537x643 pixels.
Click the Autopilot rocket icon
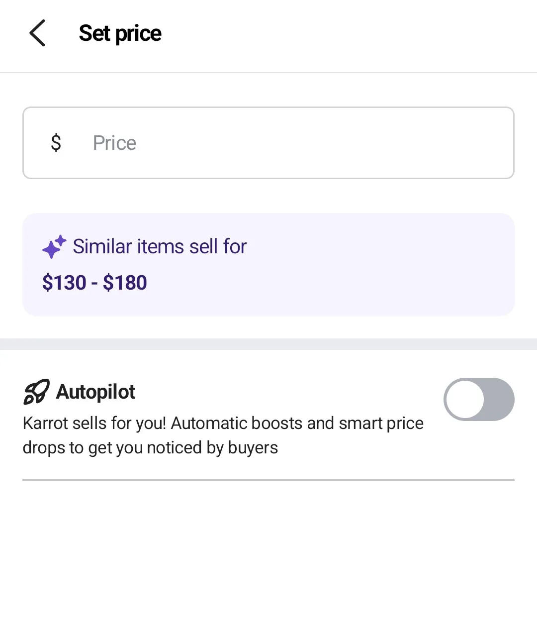click(36, 392)
